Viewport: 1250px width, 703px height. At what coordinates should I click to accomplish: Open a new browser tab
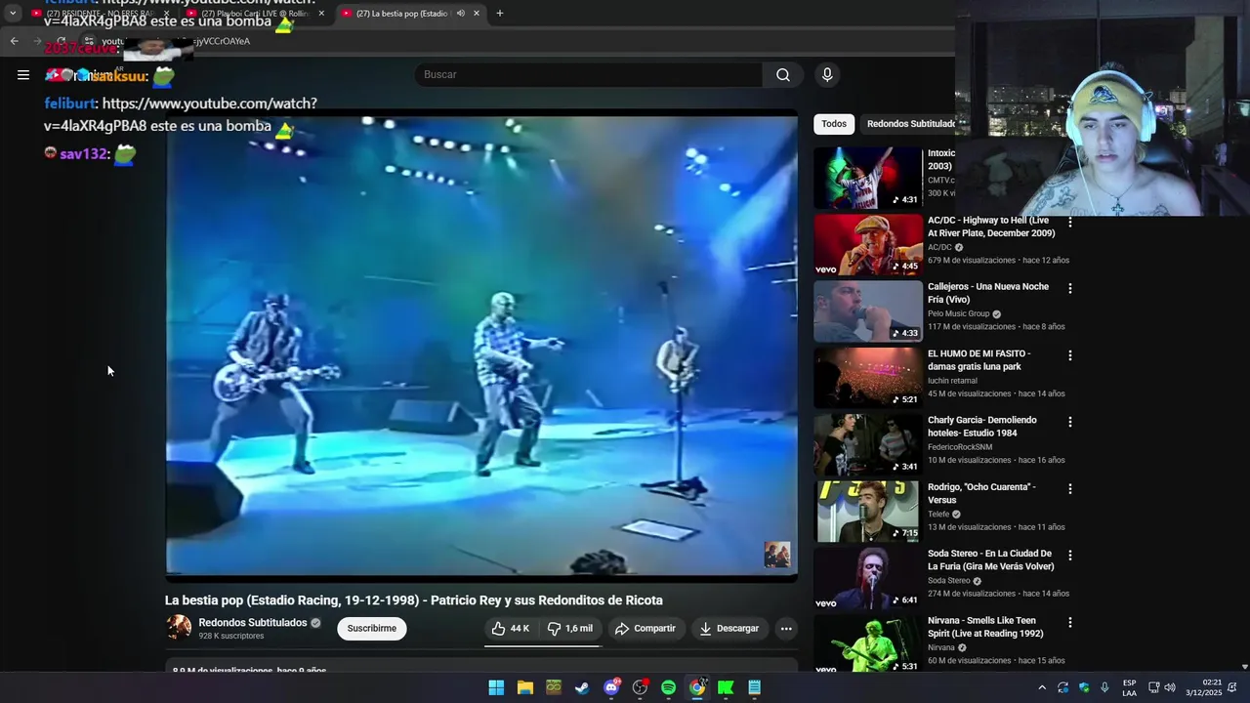(x=500, y=14)
